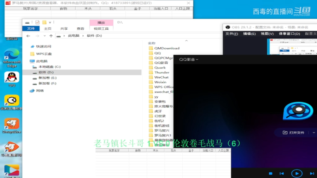
Task: Select the Weixin folder
Action: 160,82
